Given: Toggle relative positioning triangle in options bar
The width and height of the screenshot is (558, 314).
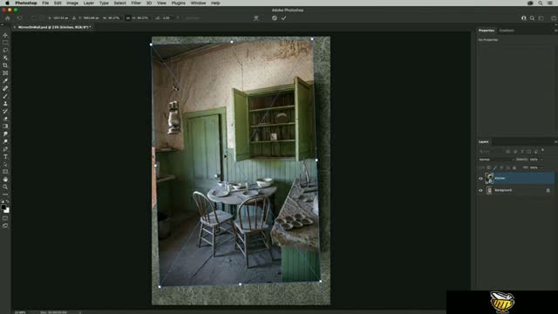Looking at the screenshot, I should 74,17.
